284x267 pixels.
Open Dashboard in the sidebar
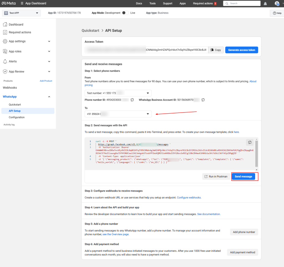[16, 24]
